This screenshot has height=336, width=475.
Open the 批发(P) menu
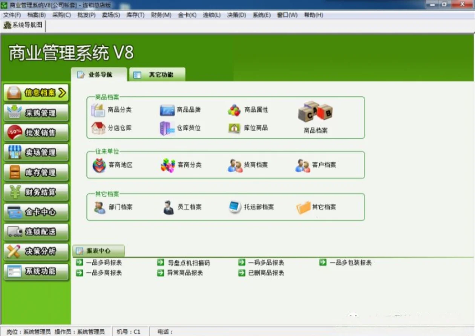(86, 15)
